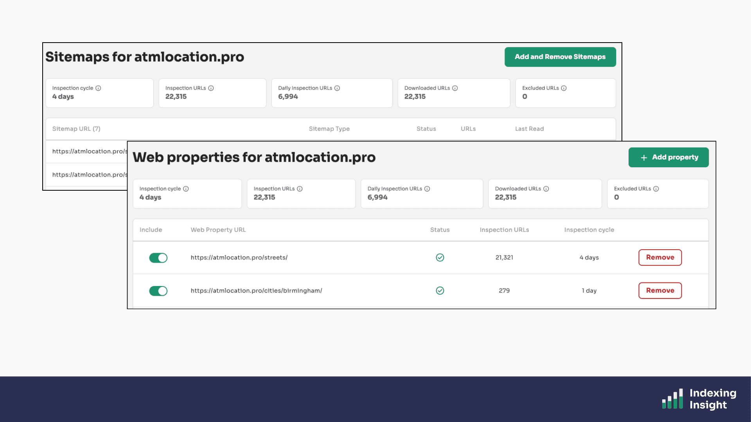Click info icon beside Sitemaps Downloaded URLs
The image size is (751, 422).
pyautogui.click(x=455, y=88)
